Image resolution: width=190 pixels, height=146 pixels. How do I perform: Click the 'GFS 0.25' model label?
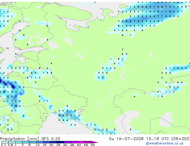coord(51,139)
